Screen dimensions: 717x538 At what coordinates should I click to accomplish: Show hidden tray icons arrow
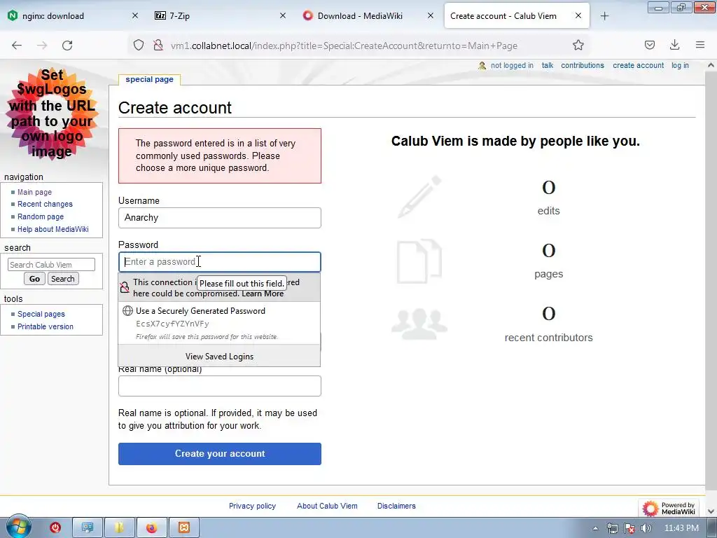(595, 528)
